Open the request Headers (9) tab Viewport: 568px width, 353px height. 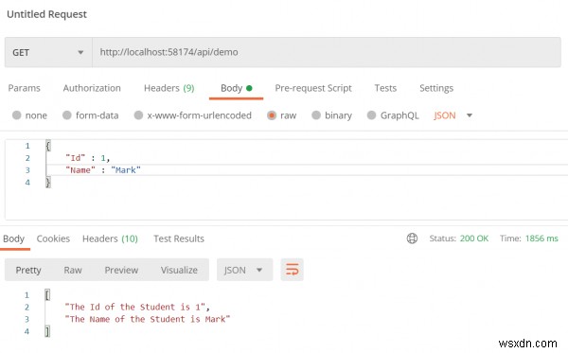coord(169,88)
